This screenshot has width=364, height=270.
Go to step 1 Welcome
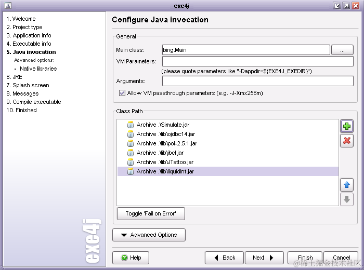(21, 19)
